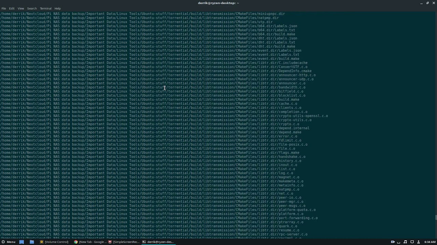Click the line ending in platform-quota.c.o
The width and height of the screenshot is (437, 245).
[158, 210]
